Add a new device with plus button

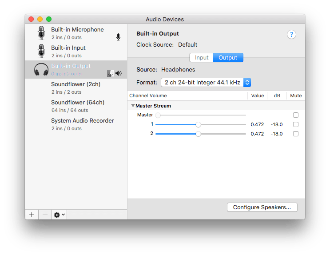[32, 215]
